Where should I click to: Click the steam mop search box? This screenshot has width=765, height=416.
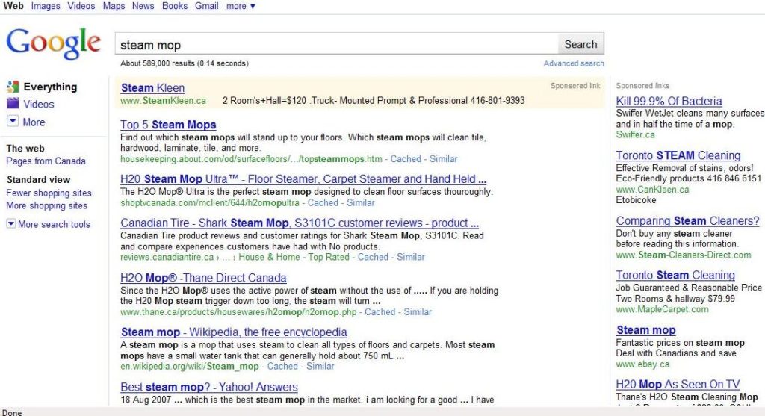point(337,44)
